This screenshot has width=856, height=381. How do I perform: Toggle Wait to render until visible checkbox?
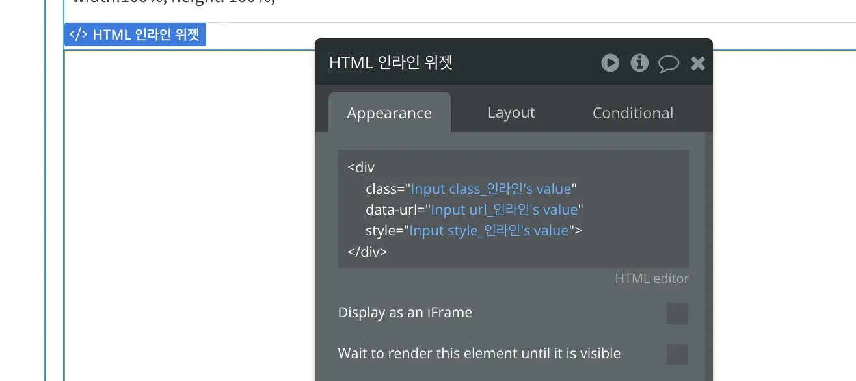[677, 354]
